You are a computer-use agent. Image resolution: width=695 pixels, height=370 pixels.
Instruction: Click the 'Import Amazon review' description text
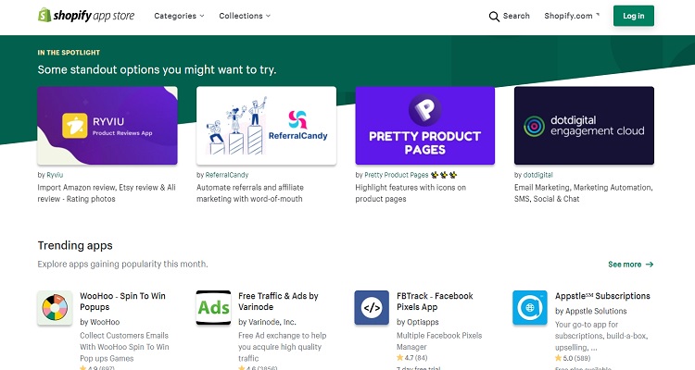coord(107,193)
